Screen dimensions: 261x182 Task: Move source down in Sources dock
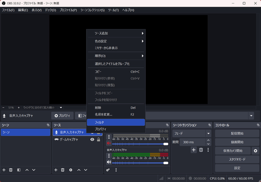point(86,170)
